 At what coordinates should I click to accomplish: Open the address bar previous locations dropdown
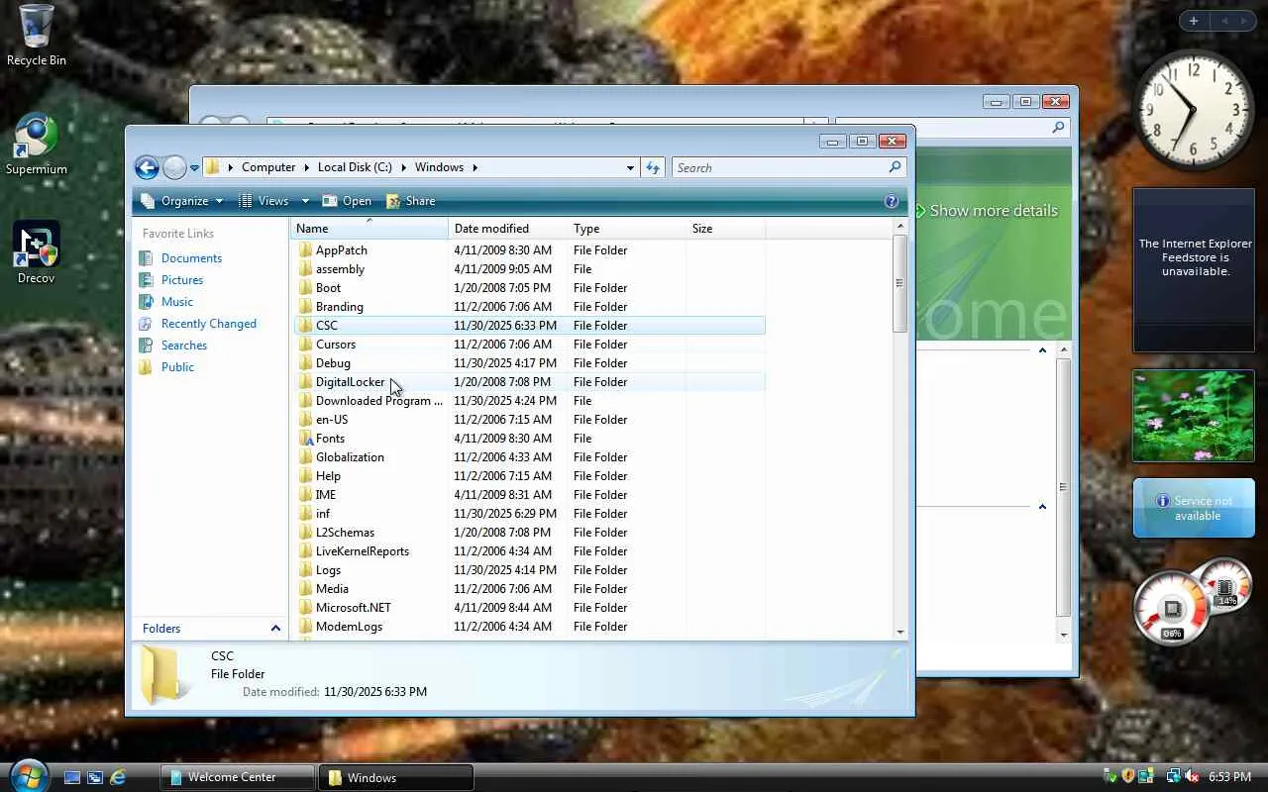(630, 167)
